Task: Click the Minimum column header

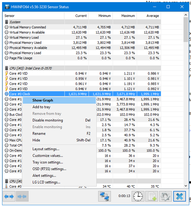Action: click(100, 16)
